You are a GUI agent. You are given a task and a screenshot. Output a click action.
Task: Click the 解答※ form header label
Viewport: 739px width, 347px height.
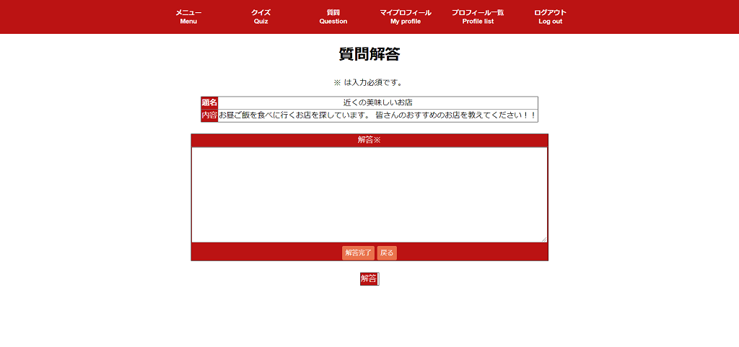(x=369, y=140)
